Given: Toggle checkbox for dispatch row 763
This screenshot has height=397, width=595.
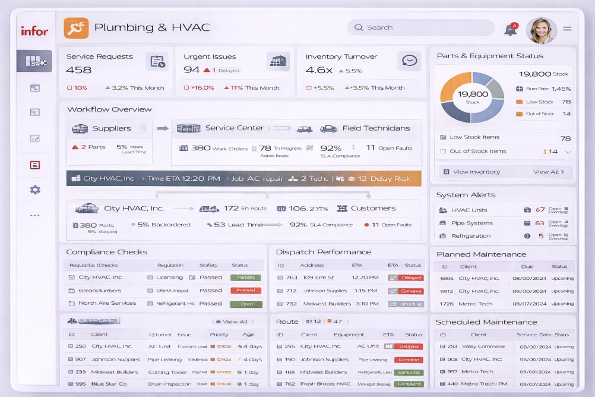Looking at the screenshot, I should point(280,278).
